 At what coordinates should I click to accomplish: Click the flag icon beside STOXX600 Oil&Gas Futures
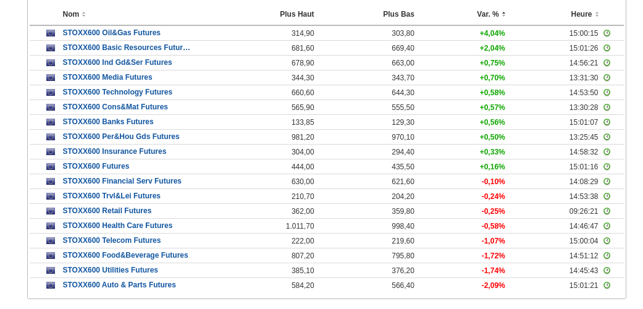pos(51,33)
